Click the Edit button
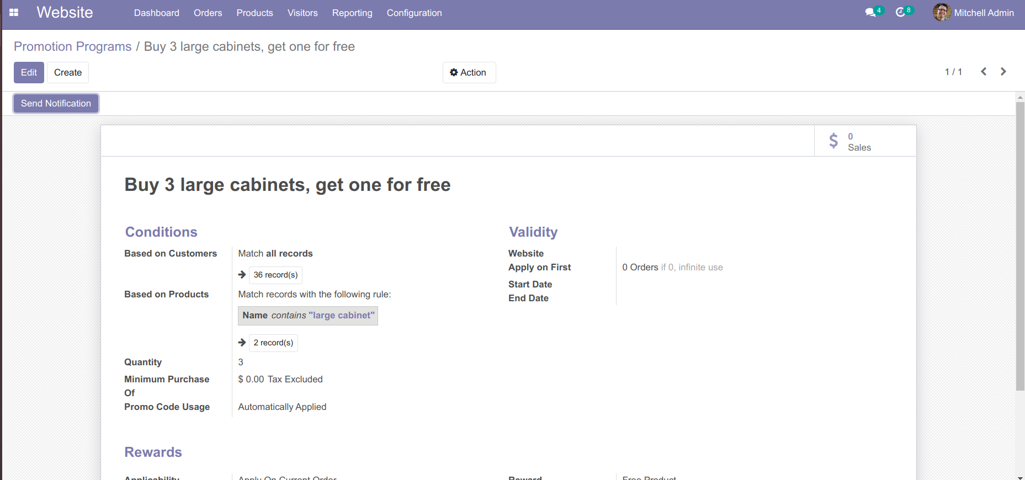Screen dimensions: 1025x480 [29, 72]
